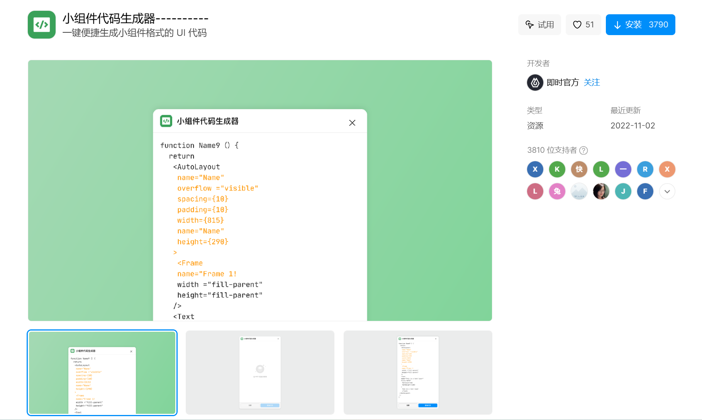The height and width of the screenshot is (420, 702).
Task: Open the pink 兔 supporter avatar
Action: click(557, 191)
